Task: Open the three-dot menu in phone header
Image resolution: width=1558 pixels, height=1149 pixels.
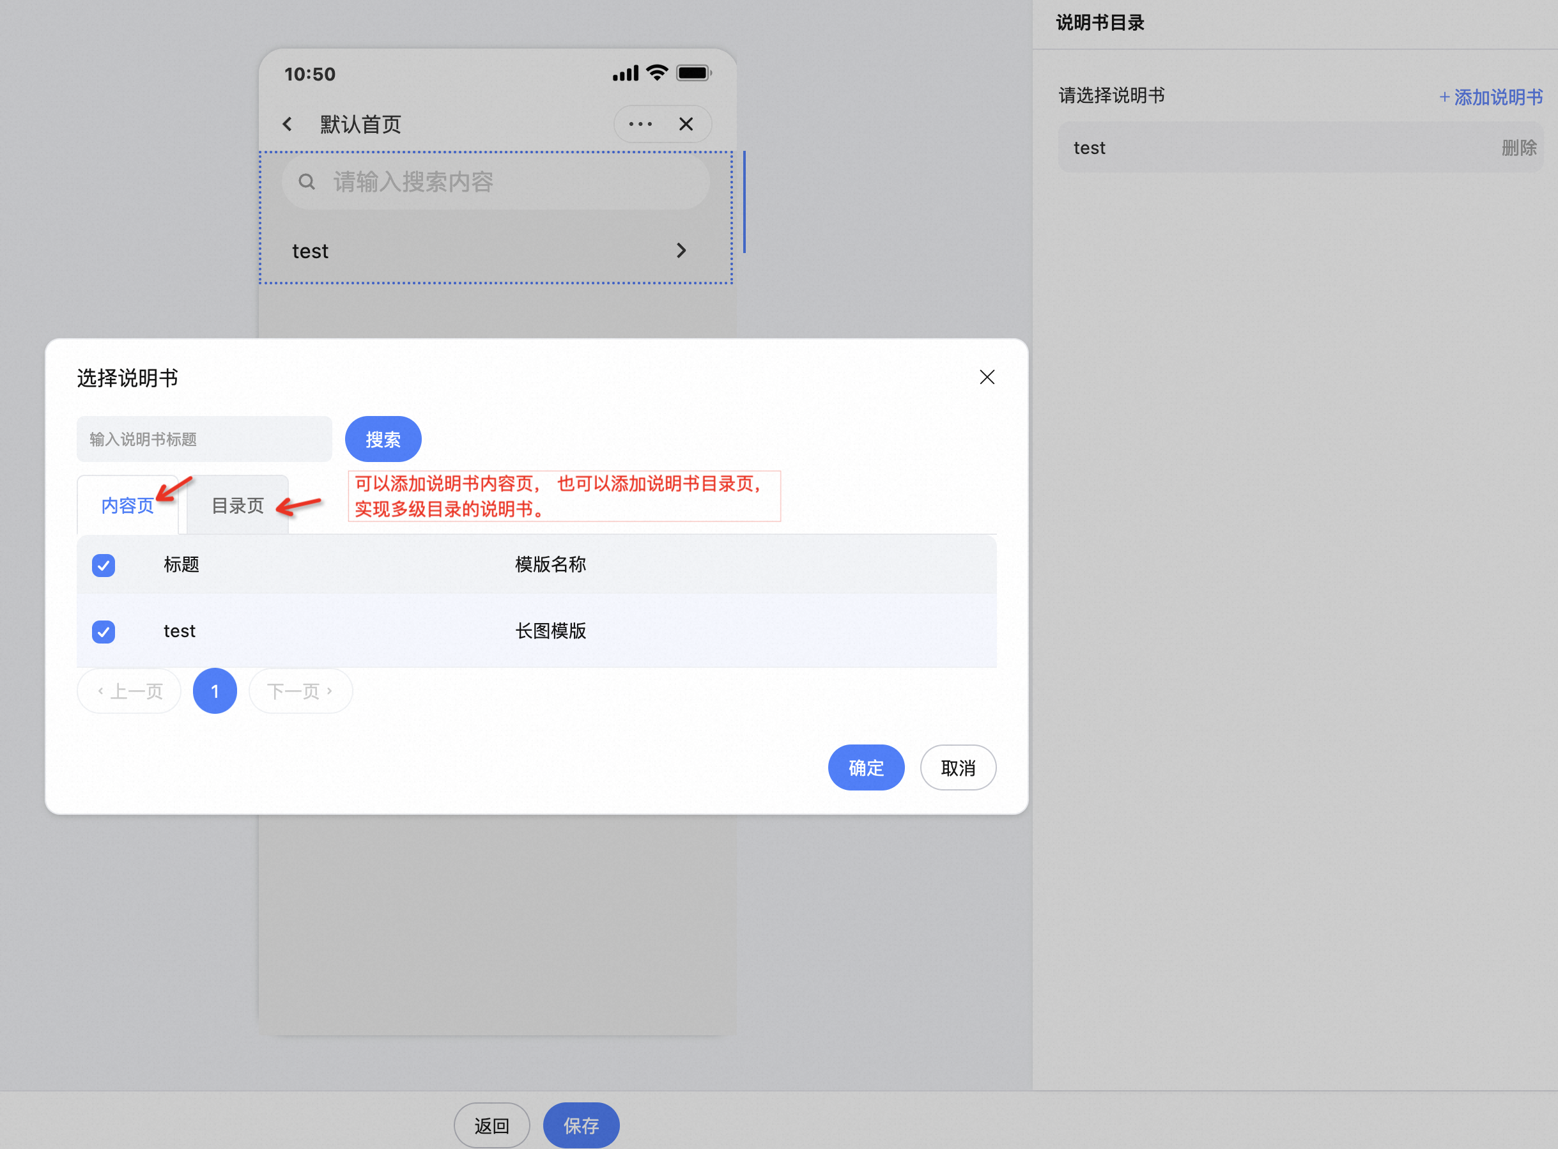Action: pos(640,125)
